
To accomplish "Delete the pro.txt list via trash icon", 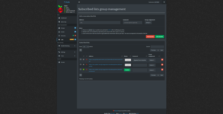I will tap(162, 65).
